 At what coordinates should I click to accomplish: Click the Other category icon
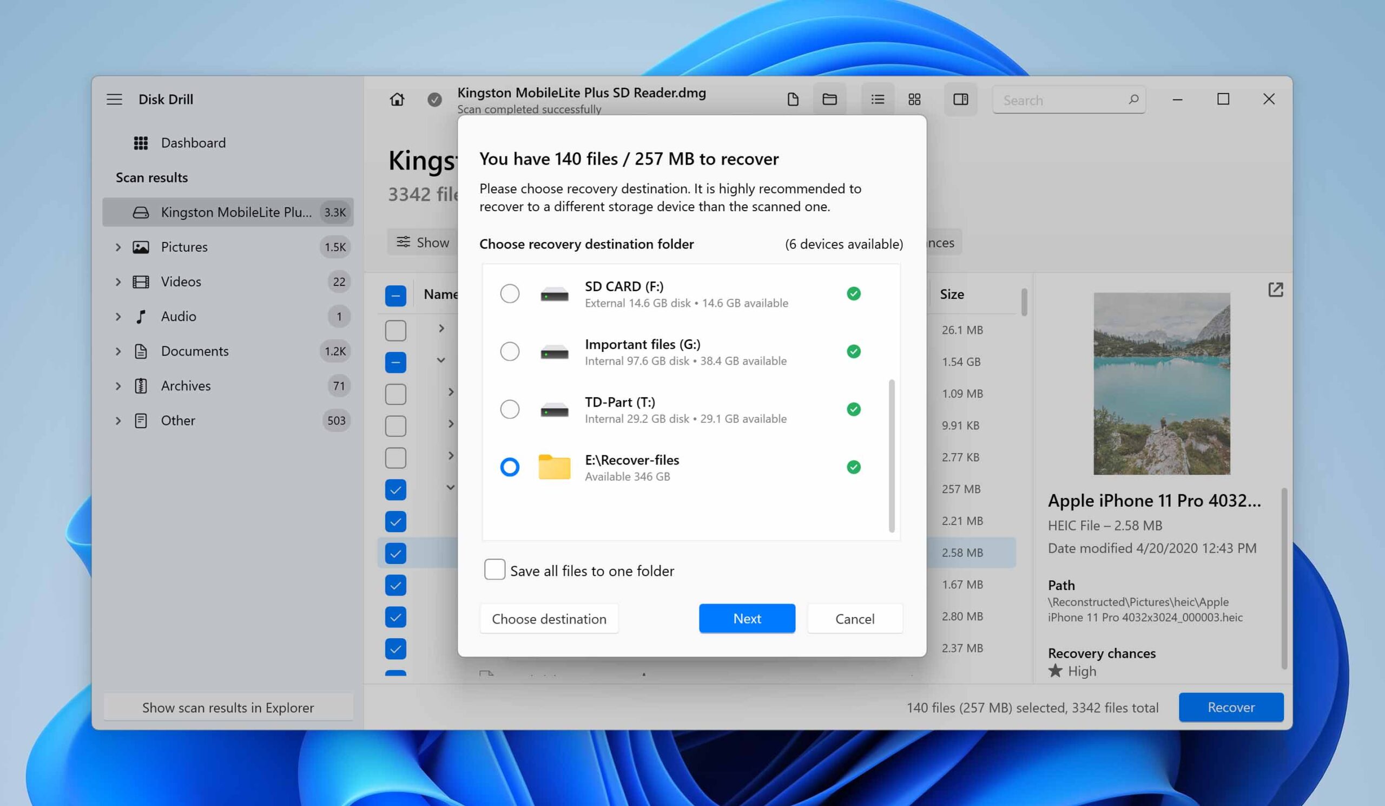141,421
